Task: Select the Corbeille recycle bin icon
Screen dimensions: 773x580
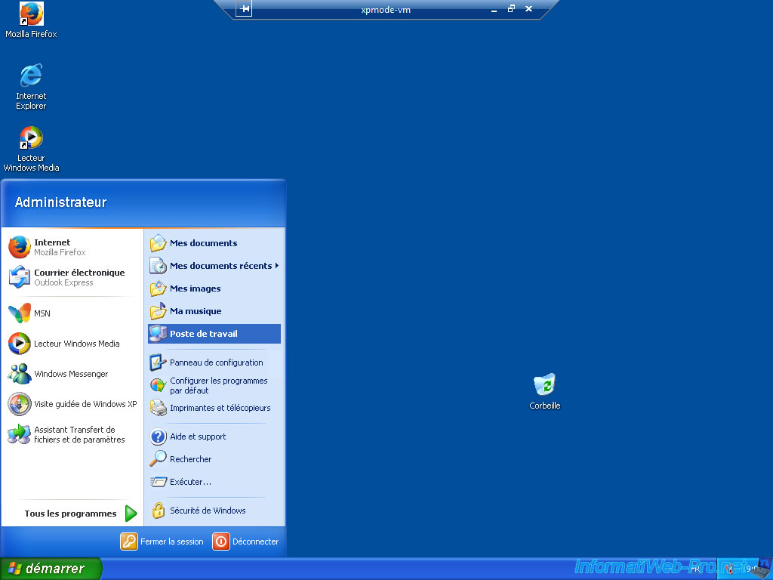Action: (x=545, y=392)
